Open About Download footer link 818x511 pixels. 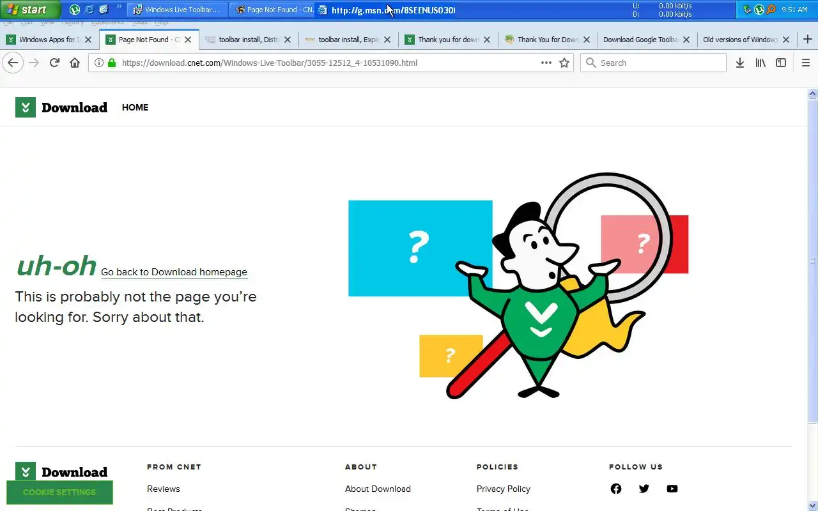click(378, 489)
